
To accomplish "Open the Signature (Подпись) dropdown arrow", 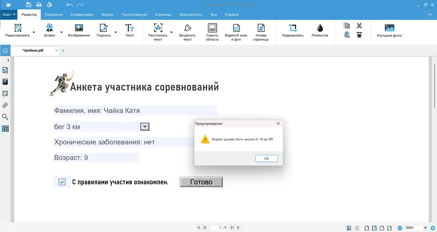I will click(115, 32).
